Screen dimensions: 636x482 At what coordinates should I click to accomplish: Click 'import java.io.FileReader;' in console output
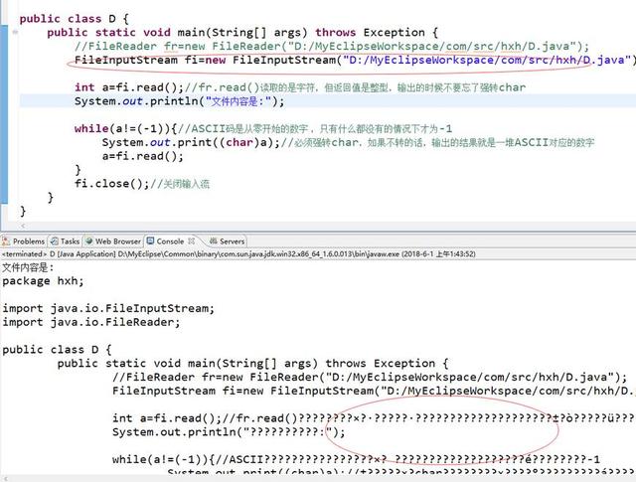(x=90, y=322)
